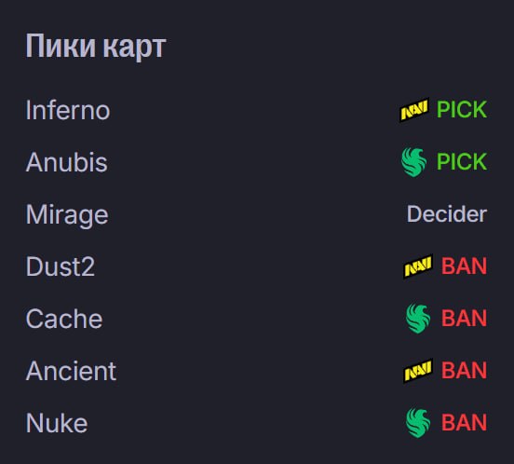Select the Nuke map name

(57, 423)
